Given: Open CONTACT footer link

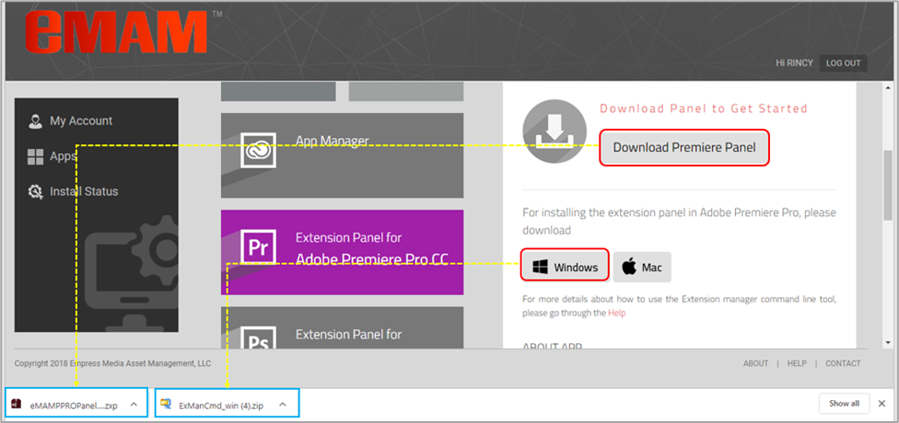Looking at the screenshot, I should tap(843, 363).
